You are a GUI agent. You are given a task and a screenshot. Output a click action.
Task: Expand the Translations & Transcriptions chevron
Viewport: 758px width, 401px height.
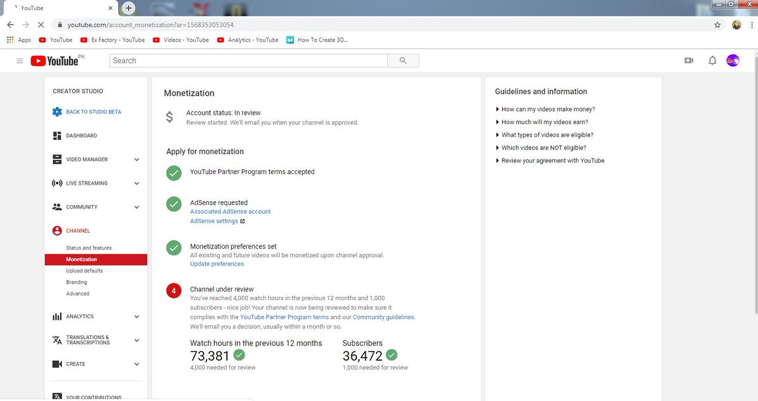point(136,340)
